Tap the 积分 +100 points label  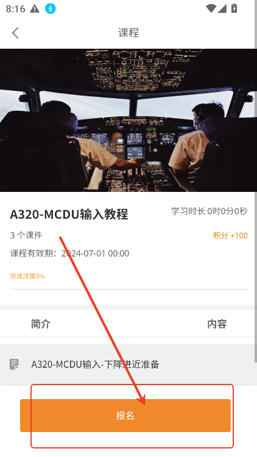click(x=230, y=235)
